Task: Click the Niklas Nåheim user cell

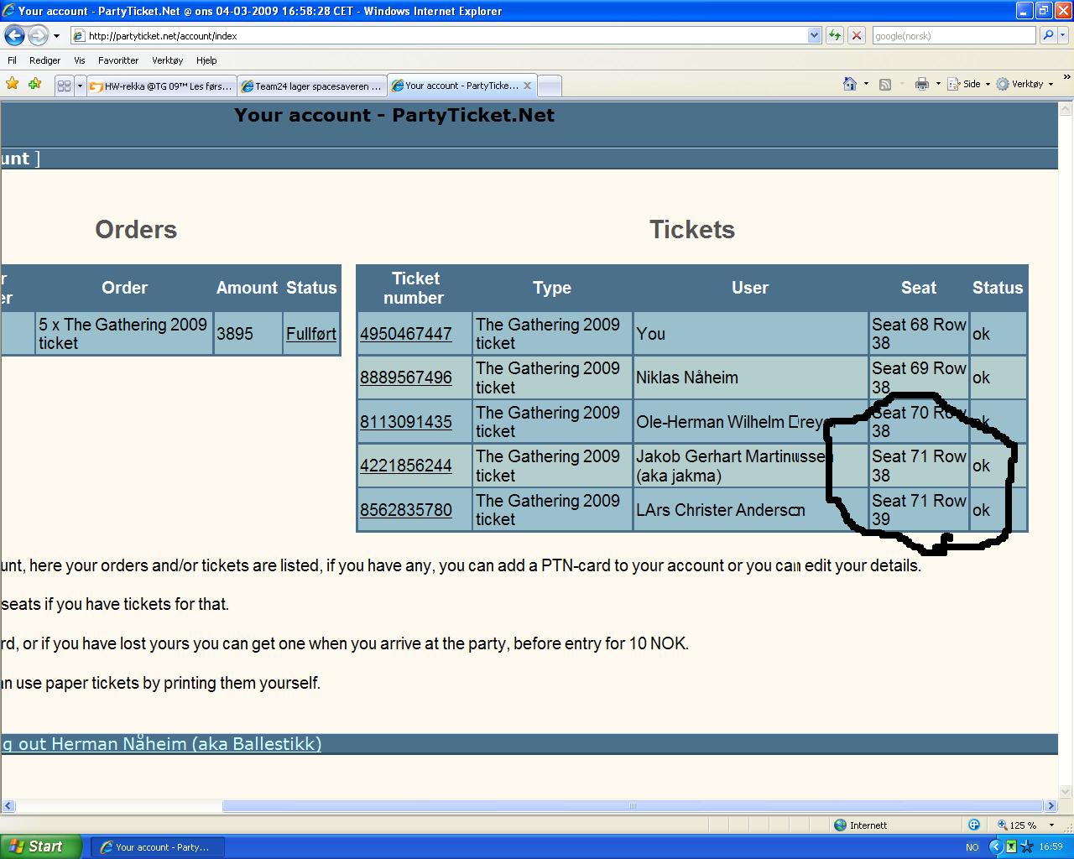Action: coord(751,377)
